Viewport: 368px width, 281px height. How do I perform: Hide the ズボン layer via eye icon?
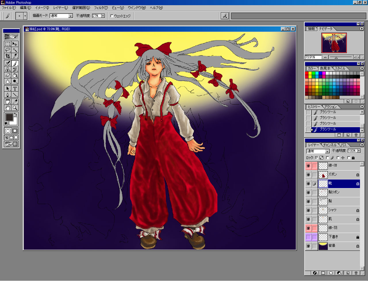[308, 175]
